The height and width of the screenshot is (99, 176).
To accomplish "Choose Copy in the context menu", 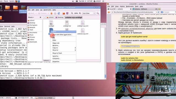I will coord(63,40).
